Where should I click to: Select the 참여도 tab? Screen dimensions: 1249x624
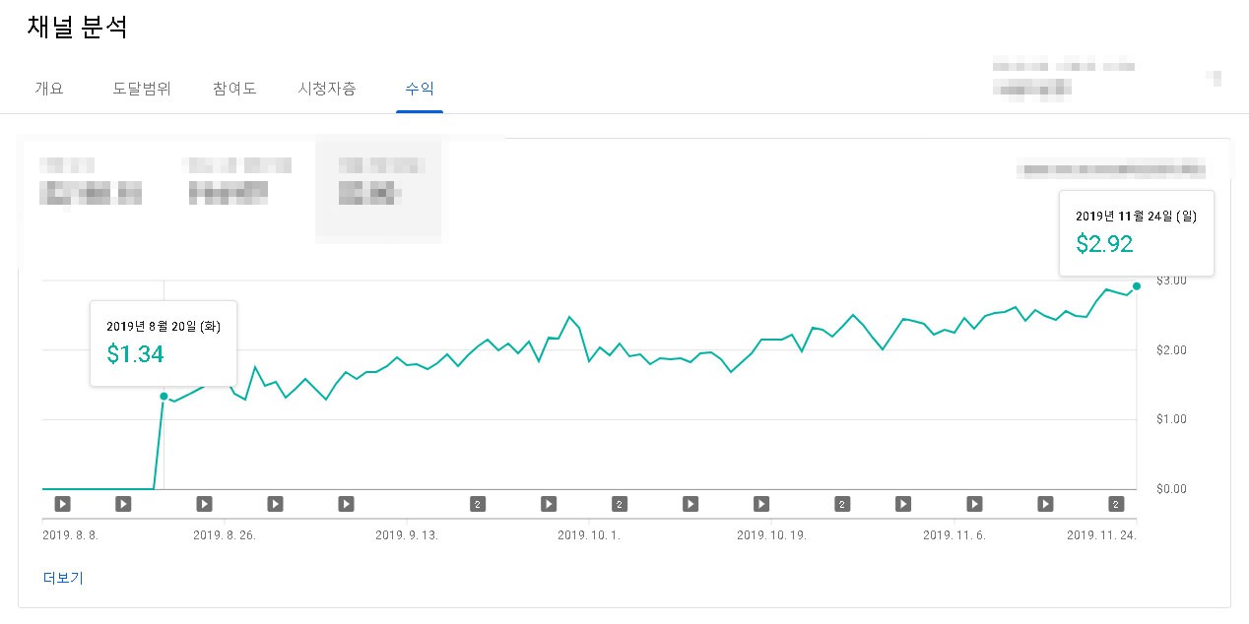click(x=234, y=89)
